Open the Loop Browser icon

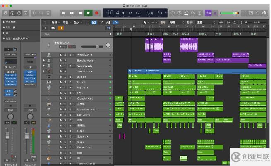pos(258,13)
